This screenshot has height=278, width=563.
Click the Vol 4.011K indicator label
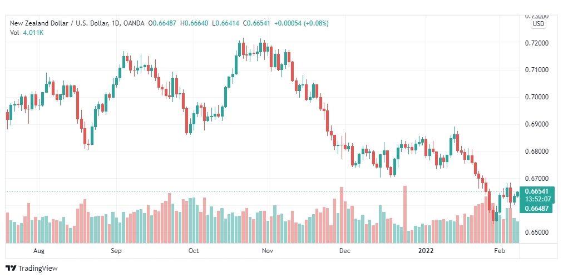[27, 32]
